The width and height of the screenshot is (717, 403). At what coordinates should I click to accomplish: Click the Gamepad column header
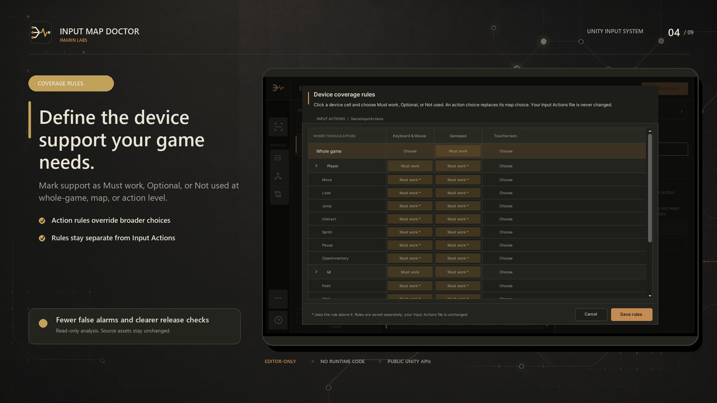(458, 136)
